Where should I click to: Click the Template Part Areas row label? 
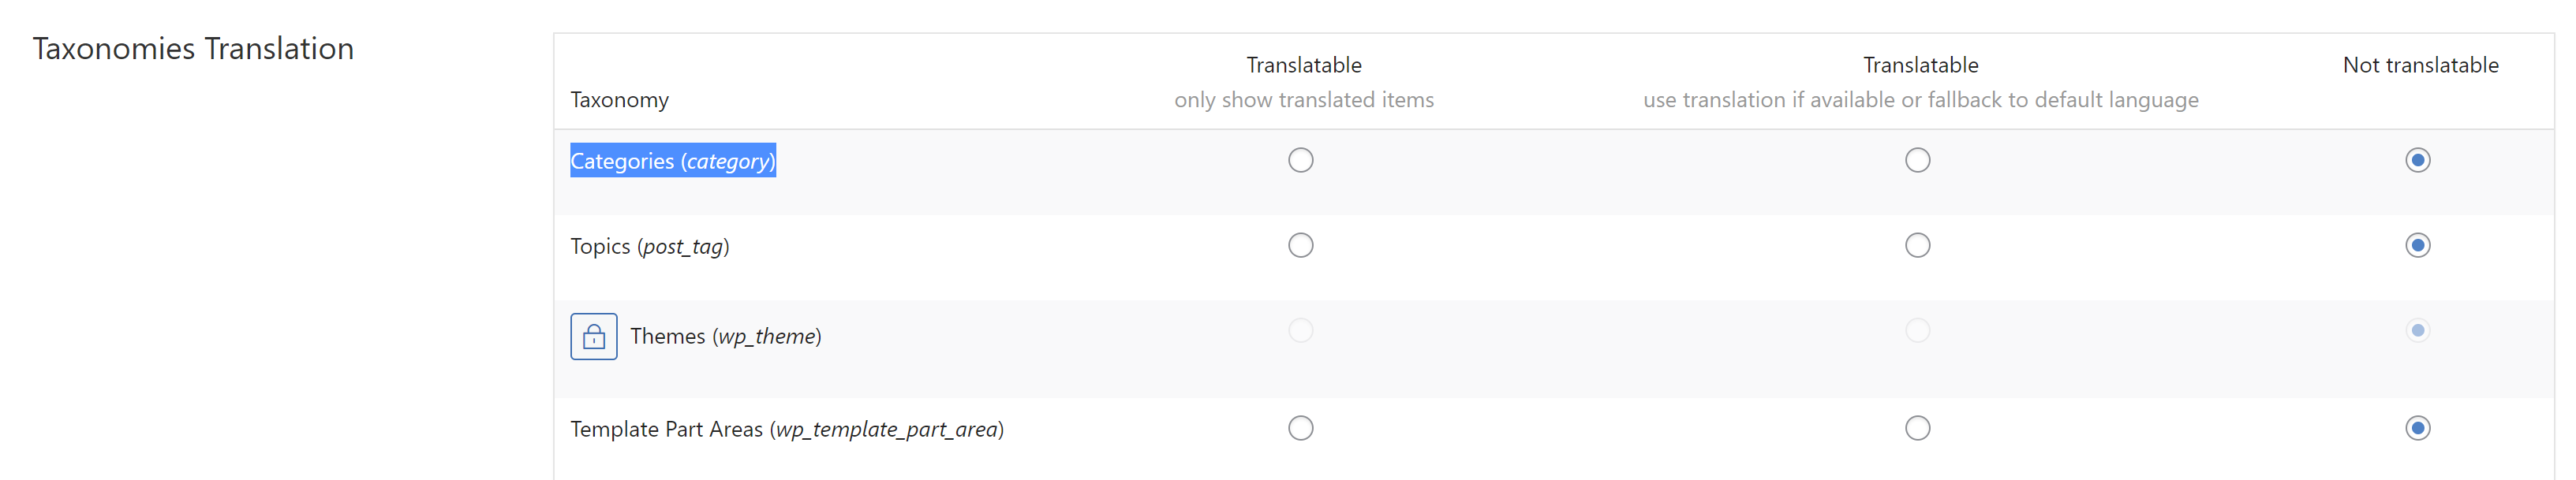click(787, 430)
